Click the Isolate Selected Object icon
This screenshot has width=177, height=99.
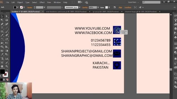(135, 7)
